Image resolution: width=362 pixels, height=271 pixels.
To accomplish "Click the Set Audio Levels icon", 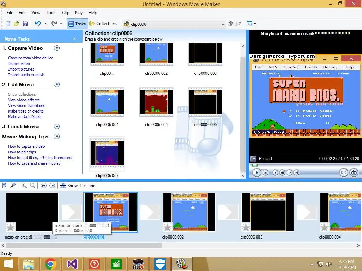I will click(4, 186).
